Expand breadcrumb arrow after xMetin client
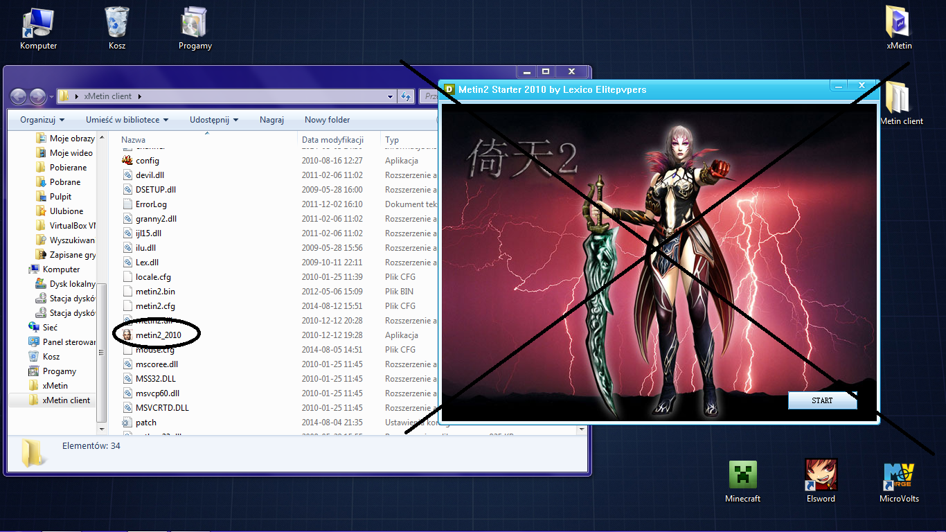 click(140, 96)
